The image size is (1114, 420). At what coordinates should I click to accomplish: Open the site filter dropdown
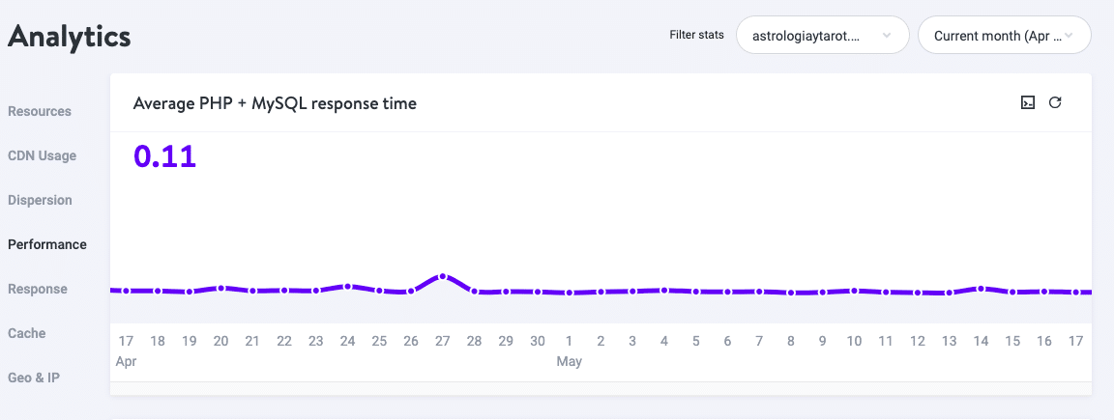[821, 36]
